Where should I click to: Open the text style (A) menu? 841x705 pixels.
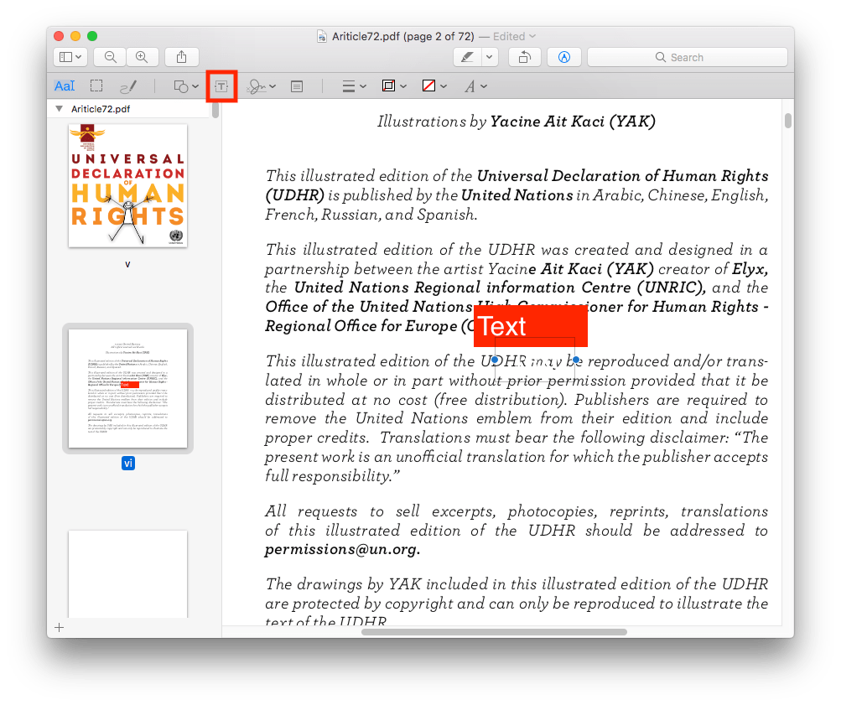point(474,86)
